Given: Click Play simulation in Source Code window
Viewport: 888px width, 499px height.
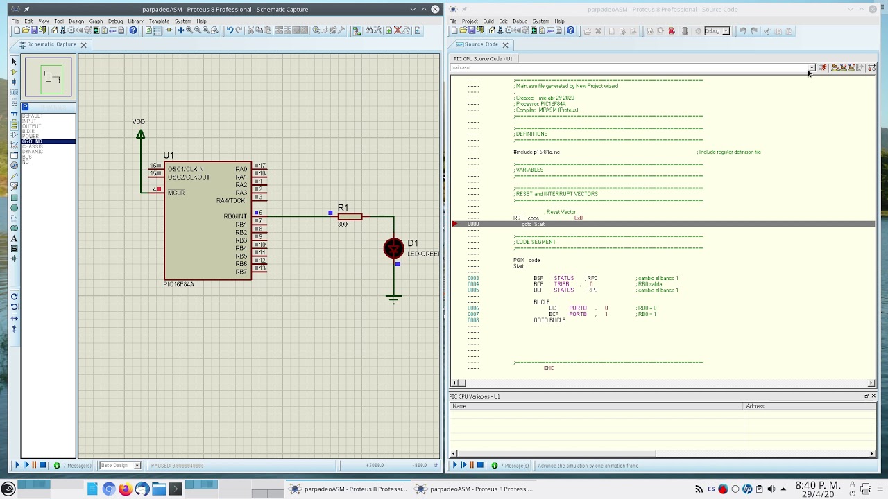Looking at the screenshot, I should tap(454, 466).
